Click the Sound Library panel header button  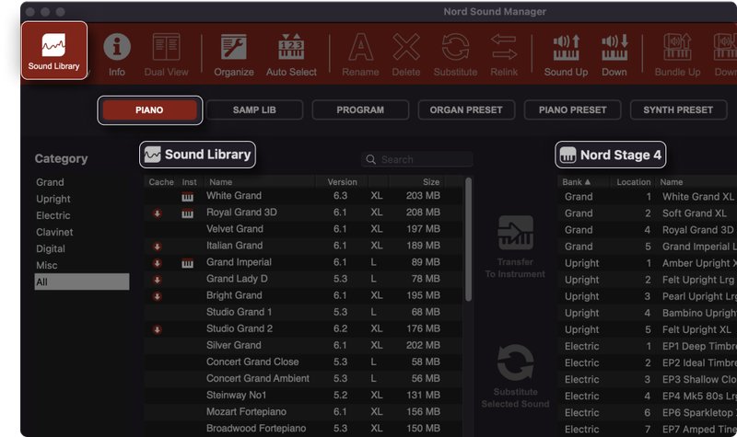pyautogui.click(x=197, y=155)
